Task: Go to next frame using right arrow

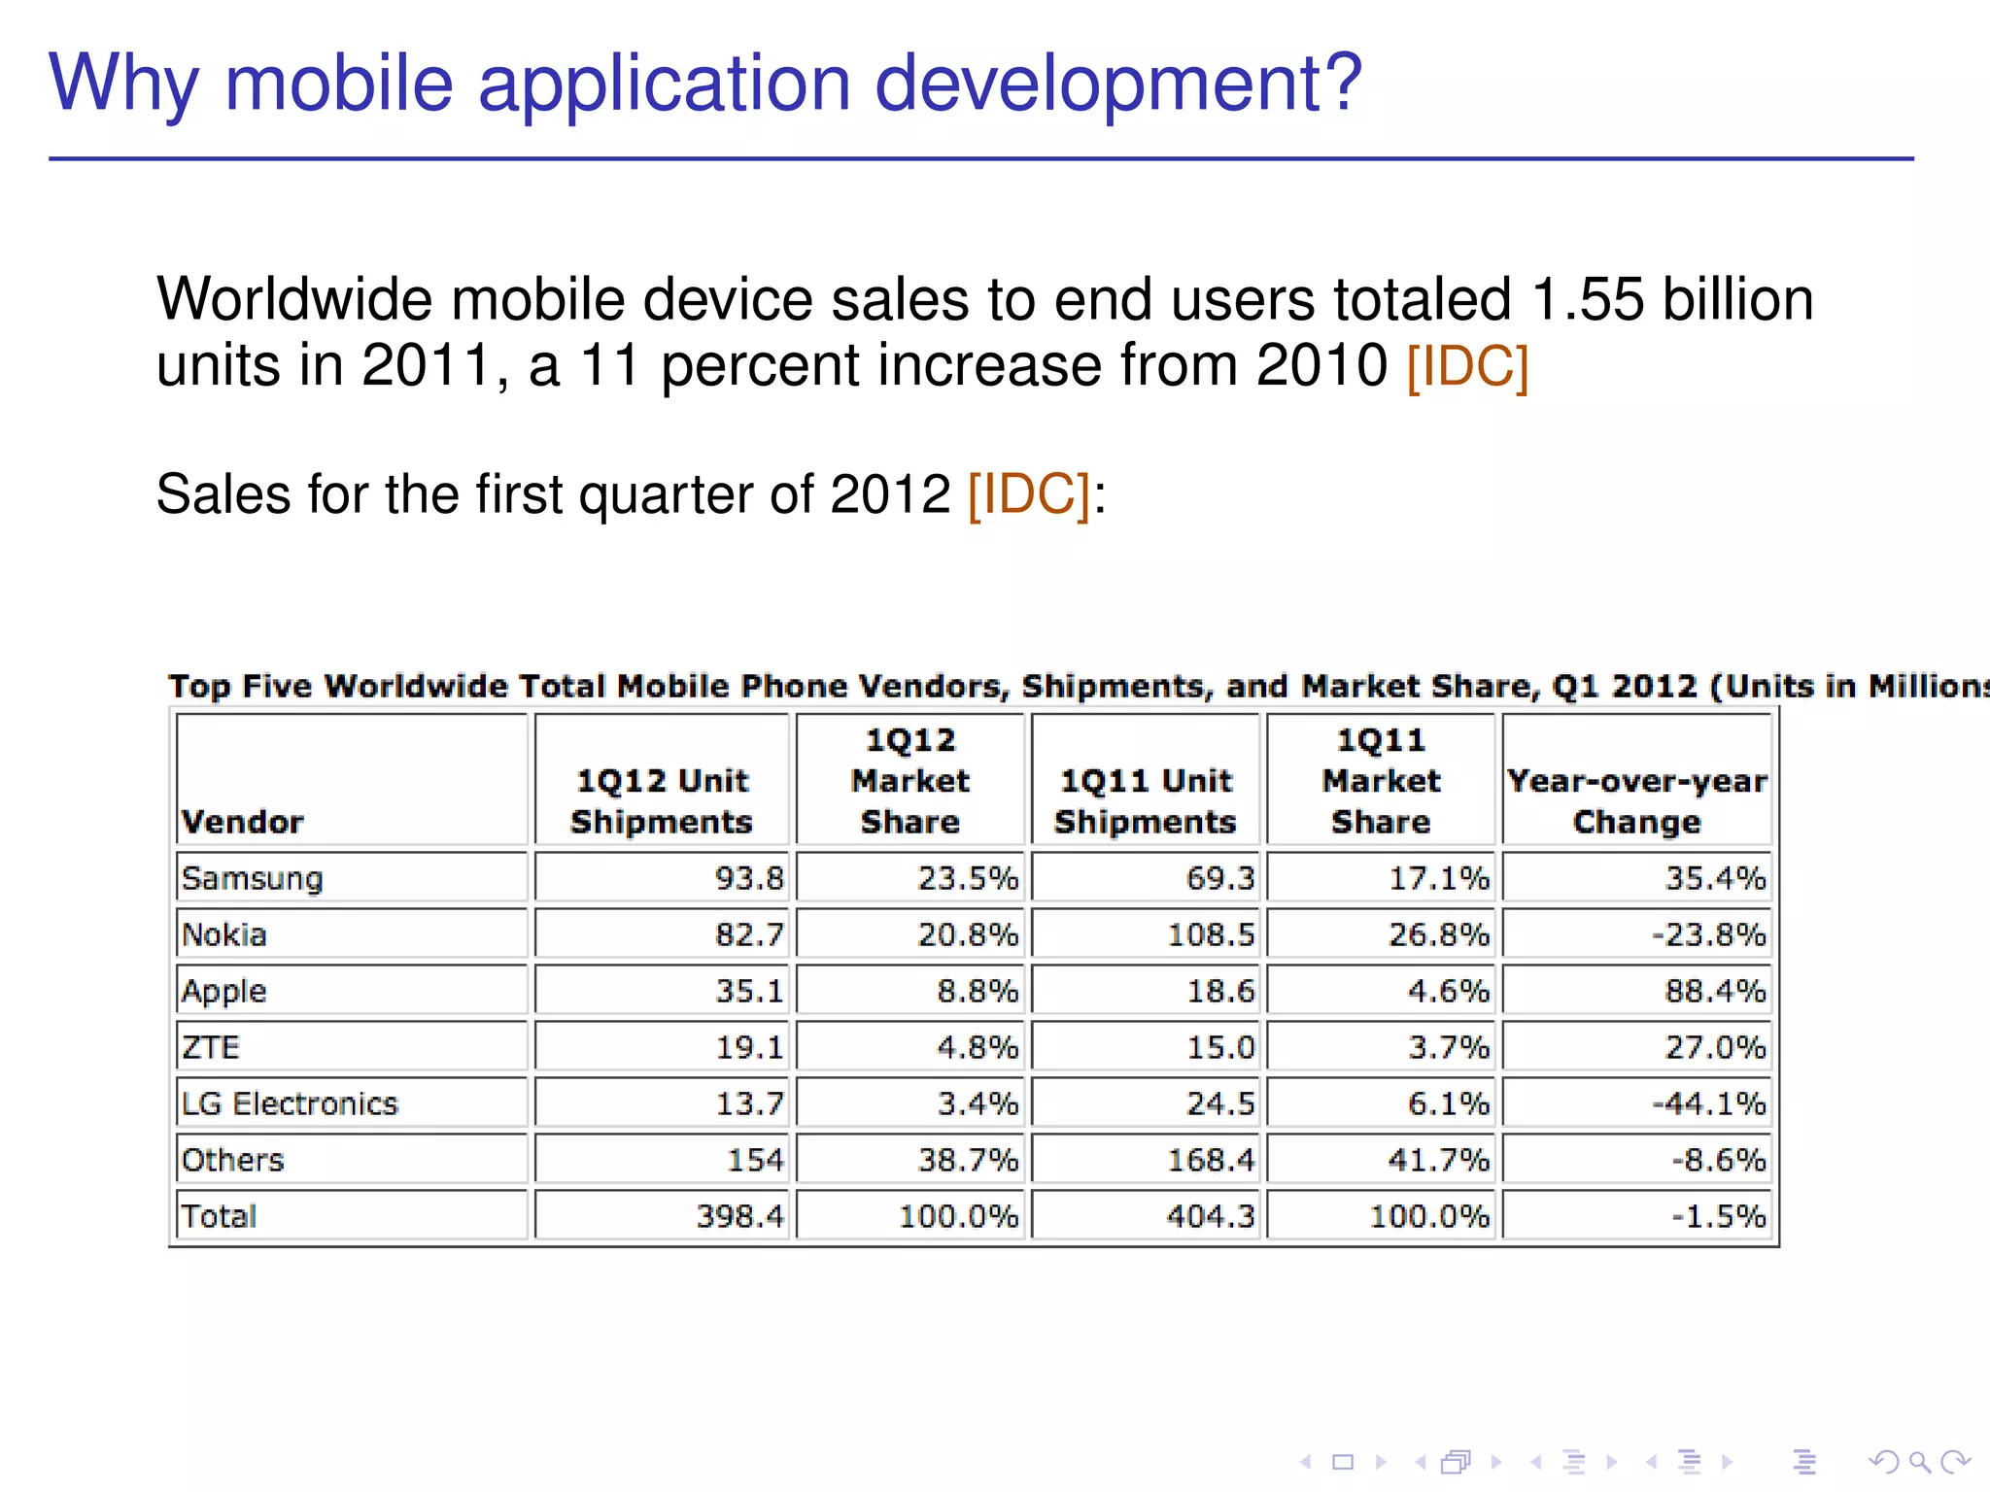Action: point(1496,1462)
